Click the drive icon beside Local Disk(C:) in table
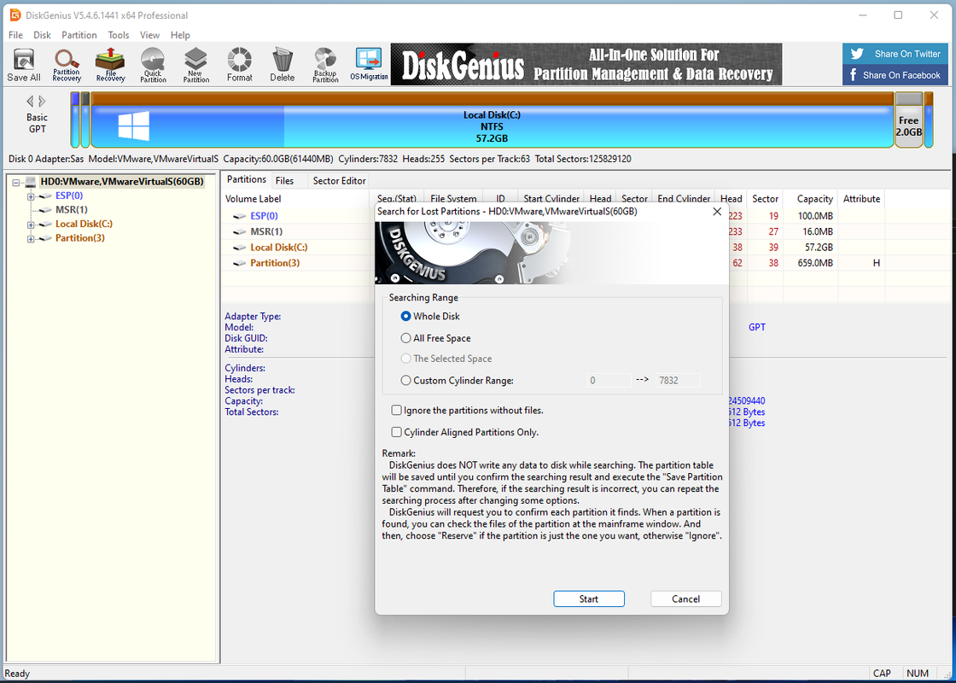956x683 pixels. click(x=239, y=248)
